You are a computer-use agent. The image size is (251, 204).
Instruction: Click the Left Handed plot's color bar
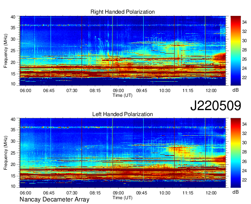[x=235, y=153]
